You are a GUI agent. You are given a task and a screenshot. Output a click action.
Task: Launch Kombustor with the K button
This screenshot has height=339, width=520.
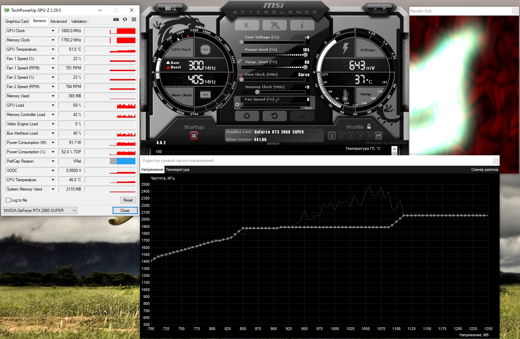coord(247,25)
